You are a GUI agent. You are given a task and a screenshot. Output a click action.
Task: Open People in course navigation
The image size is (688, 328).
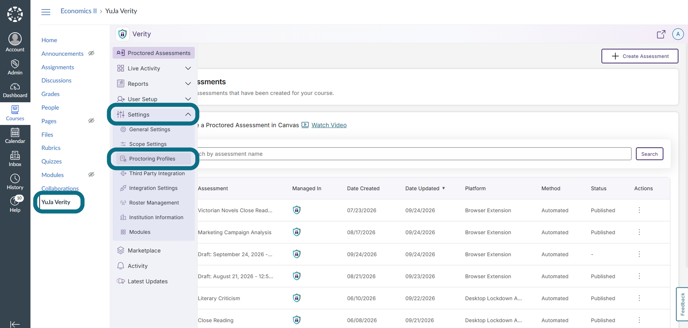tap(50, 107)
